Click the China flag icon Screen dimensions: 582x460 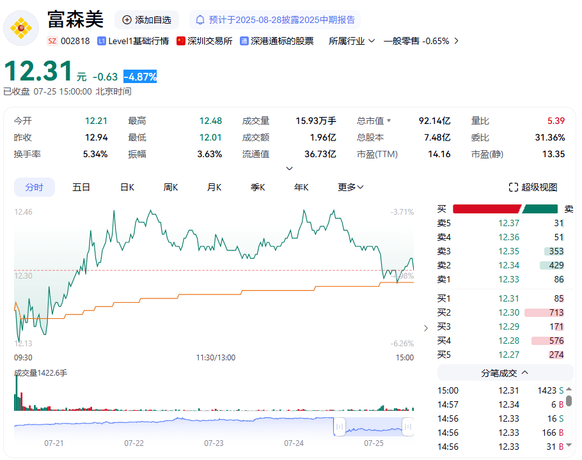tap(181, 41)
